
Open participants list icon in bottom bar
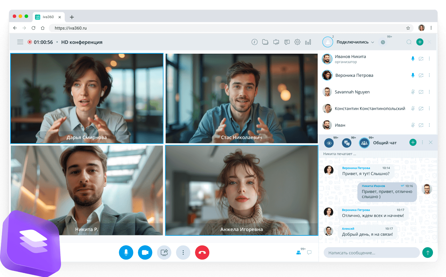tap(299, 253)
